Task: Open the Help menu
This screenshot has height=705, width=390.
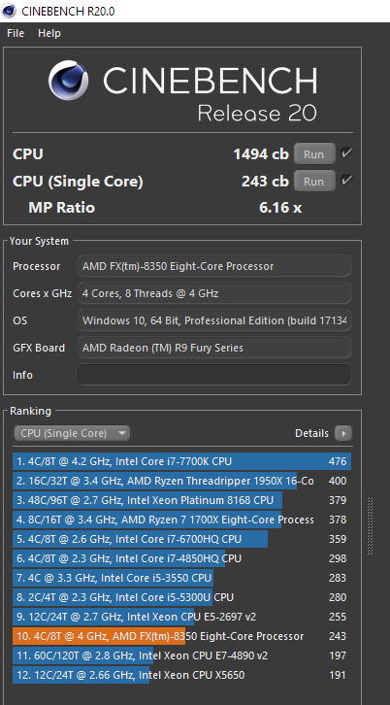Action: pos(49,33)
